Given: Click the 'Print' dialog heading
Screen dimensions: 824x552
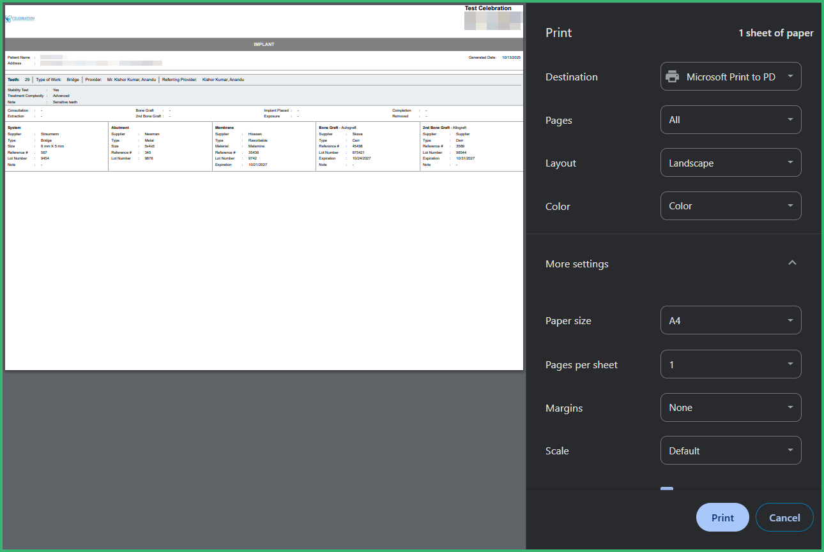Looking at the screenshot, I should pos(559,33).
